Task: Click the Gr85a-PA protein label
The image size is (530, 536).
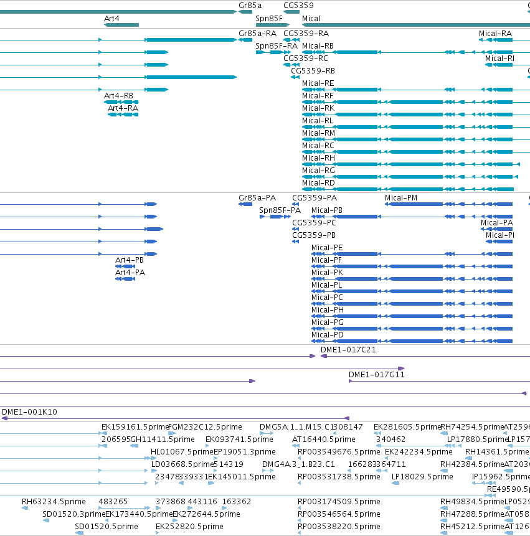Action: (257, 198)
